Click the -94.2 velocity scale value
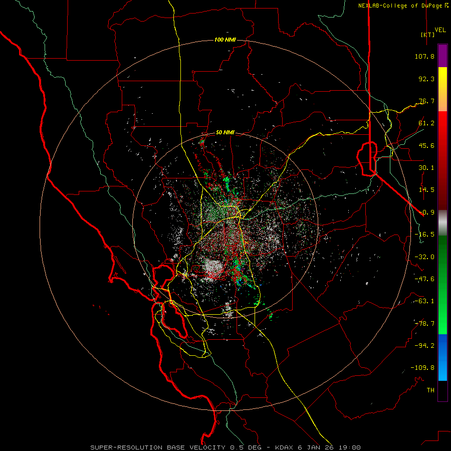 tap(424, 346)
